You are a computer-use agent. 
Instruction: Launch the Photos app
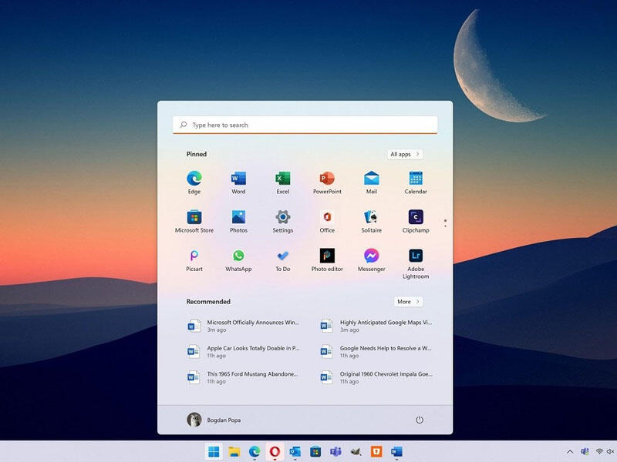[x=238, y=222]
